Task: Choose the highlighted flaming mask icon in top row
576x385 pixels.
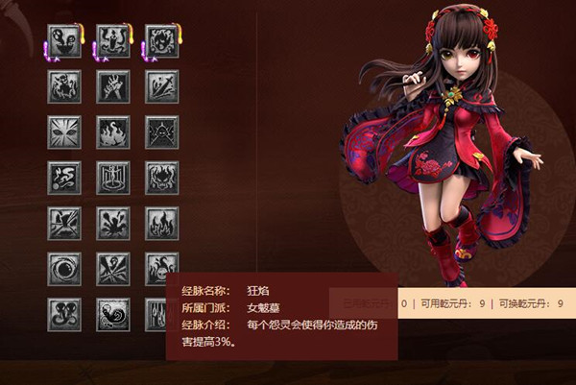Action: pos(162,41)
